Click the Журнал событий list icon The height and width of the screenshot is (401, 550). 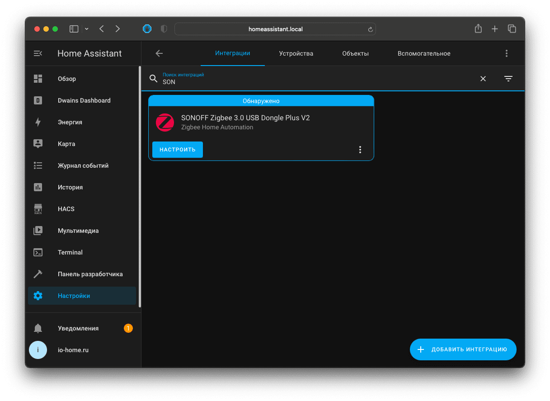pos(38,165)
